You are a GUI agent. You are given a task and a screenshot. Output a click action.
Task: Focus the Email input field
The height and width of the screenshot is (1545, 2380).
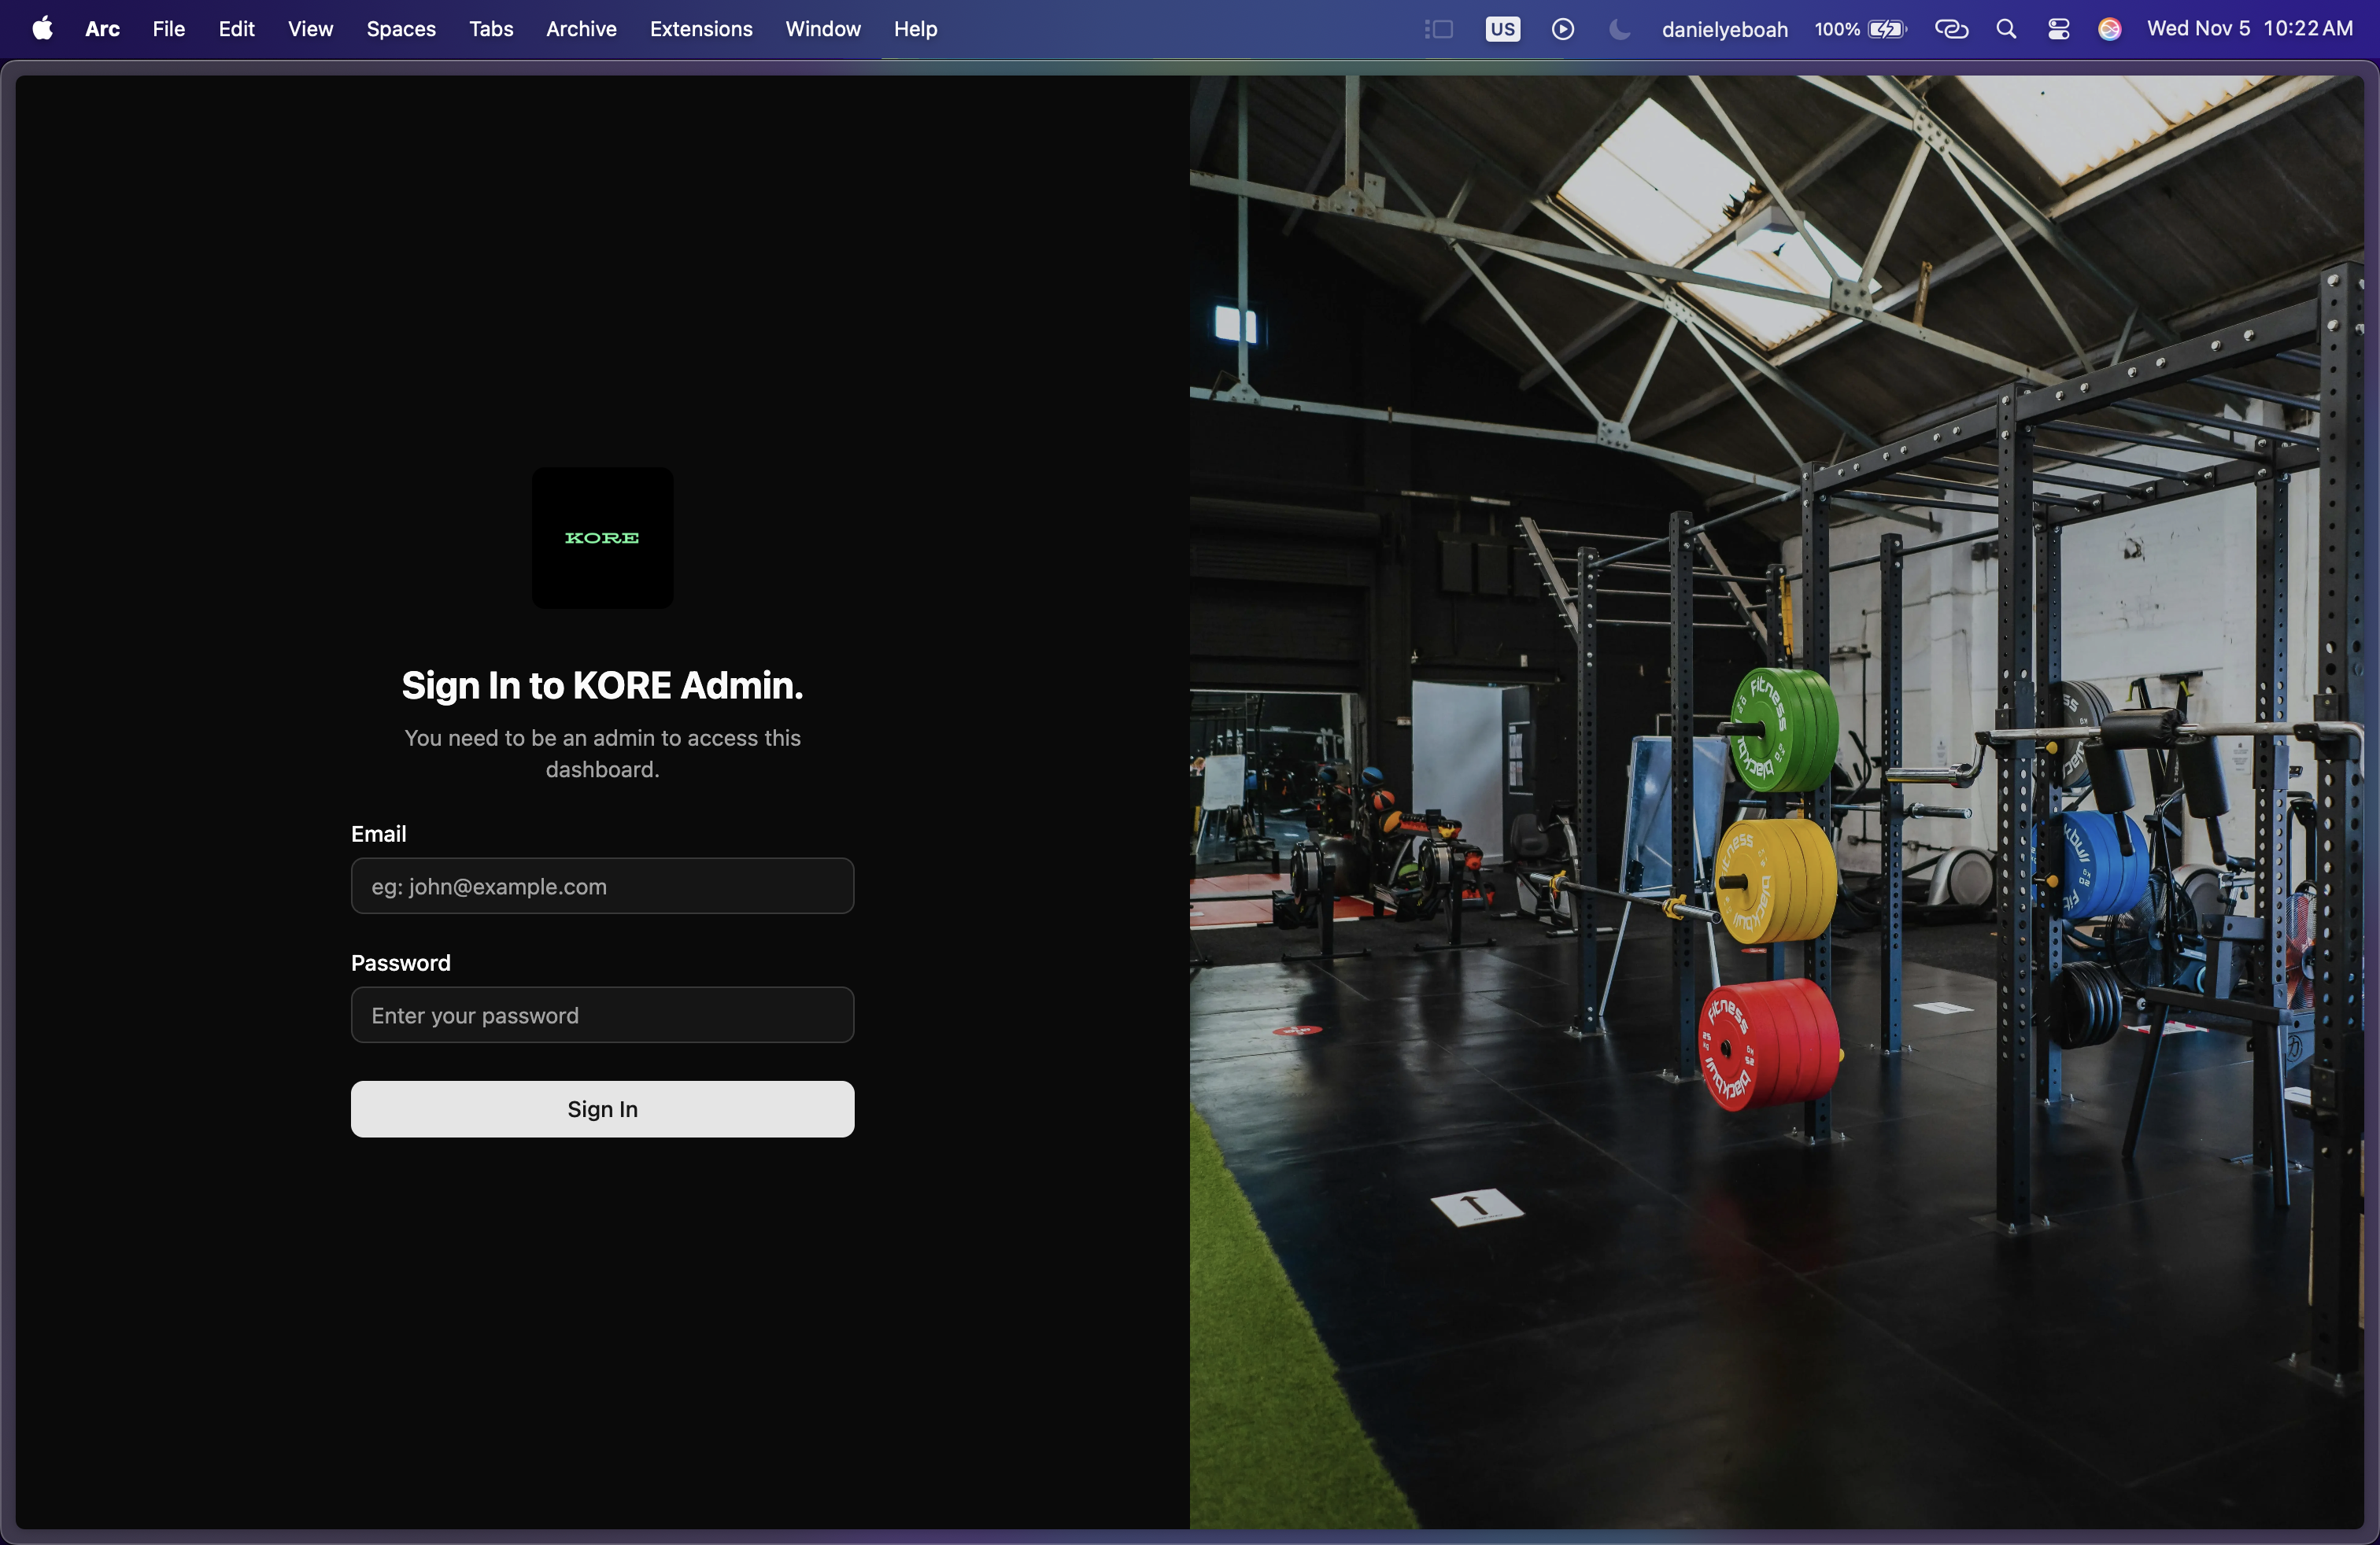pos(602,886)
